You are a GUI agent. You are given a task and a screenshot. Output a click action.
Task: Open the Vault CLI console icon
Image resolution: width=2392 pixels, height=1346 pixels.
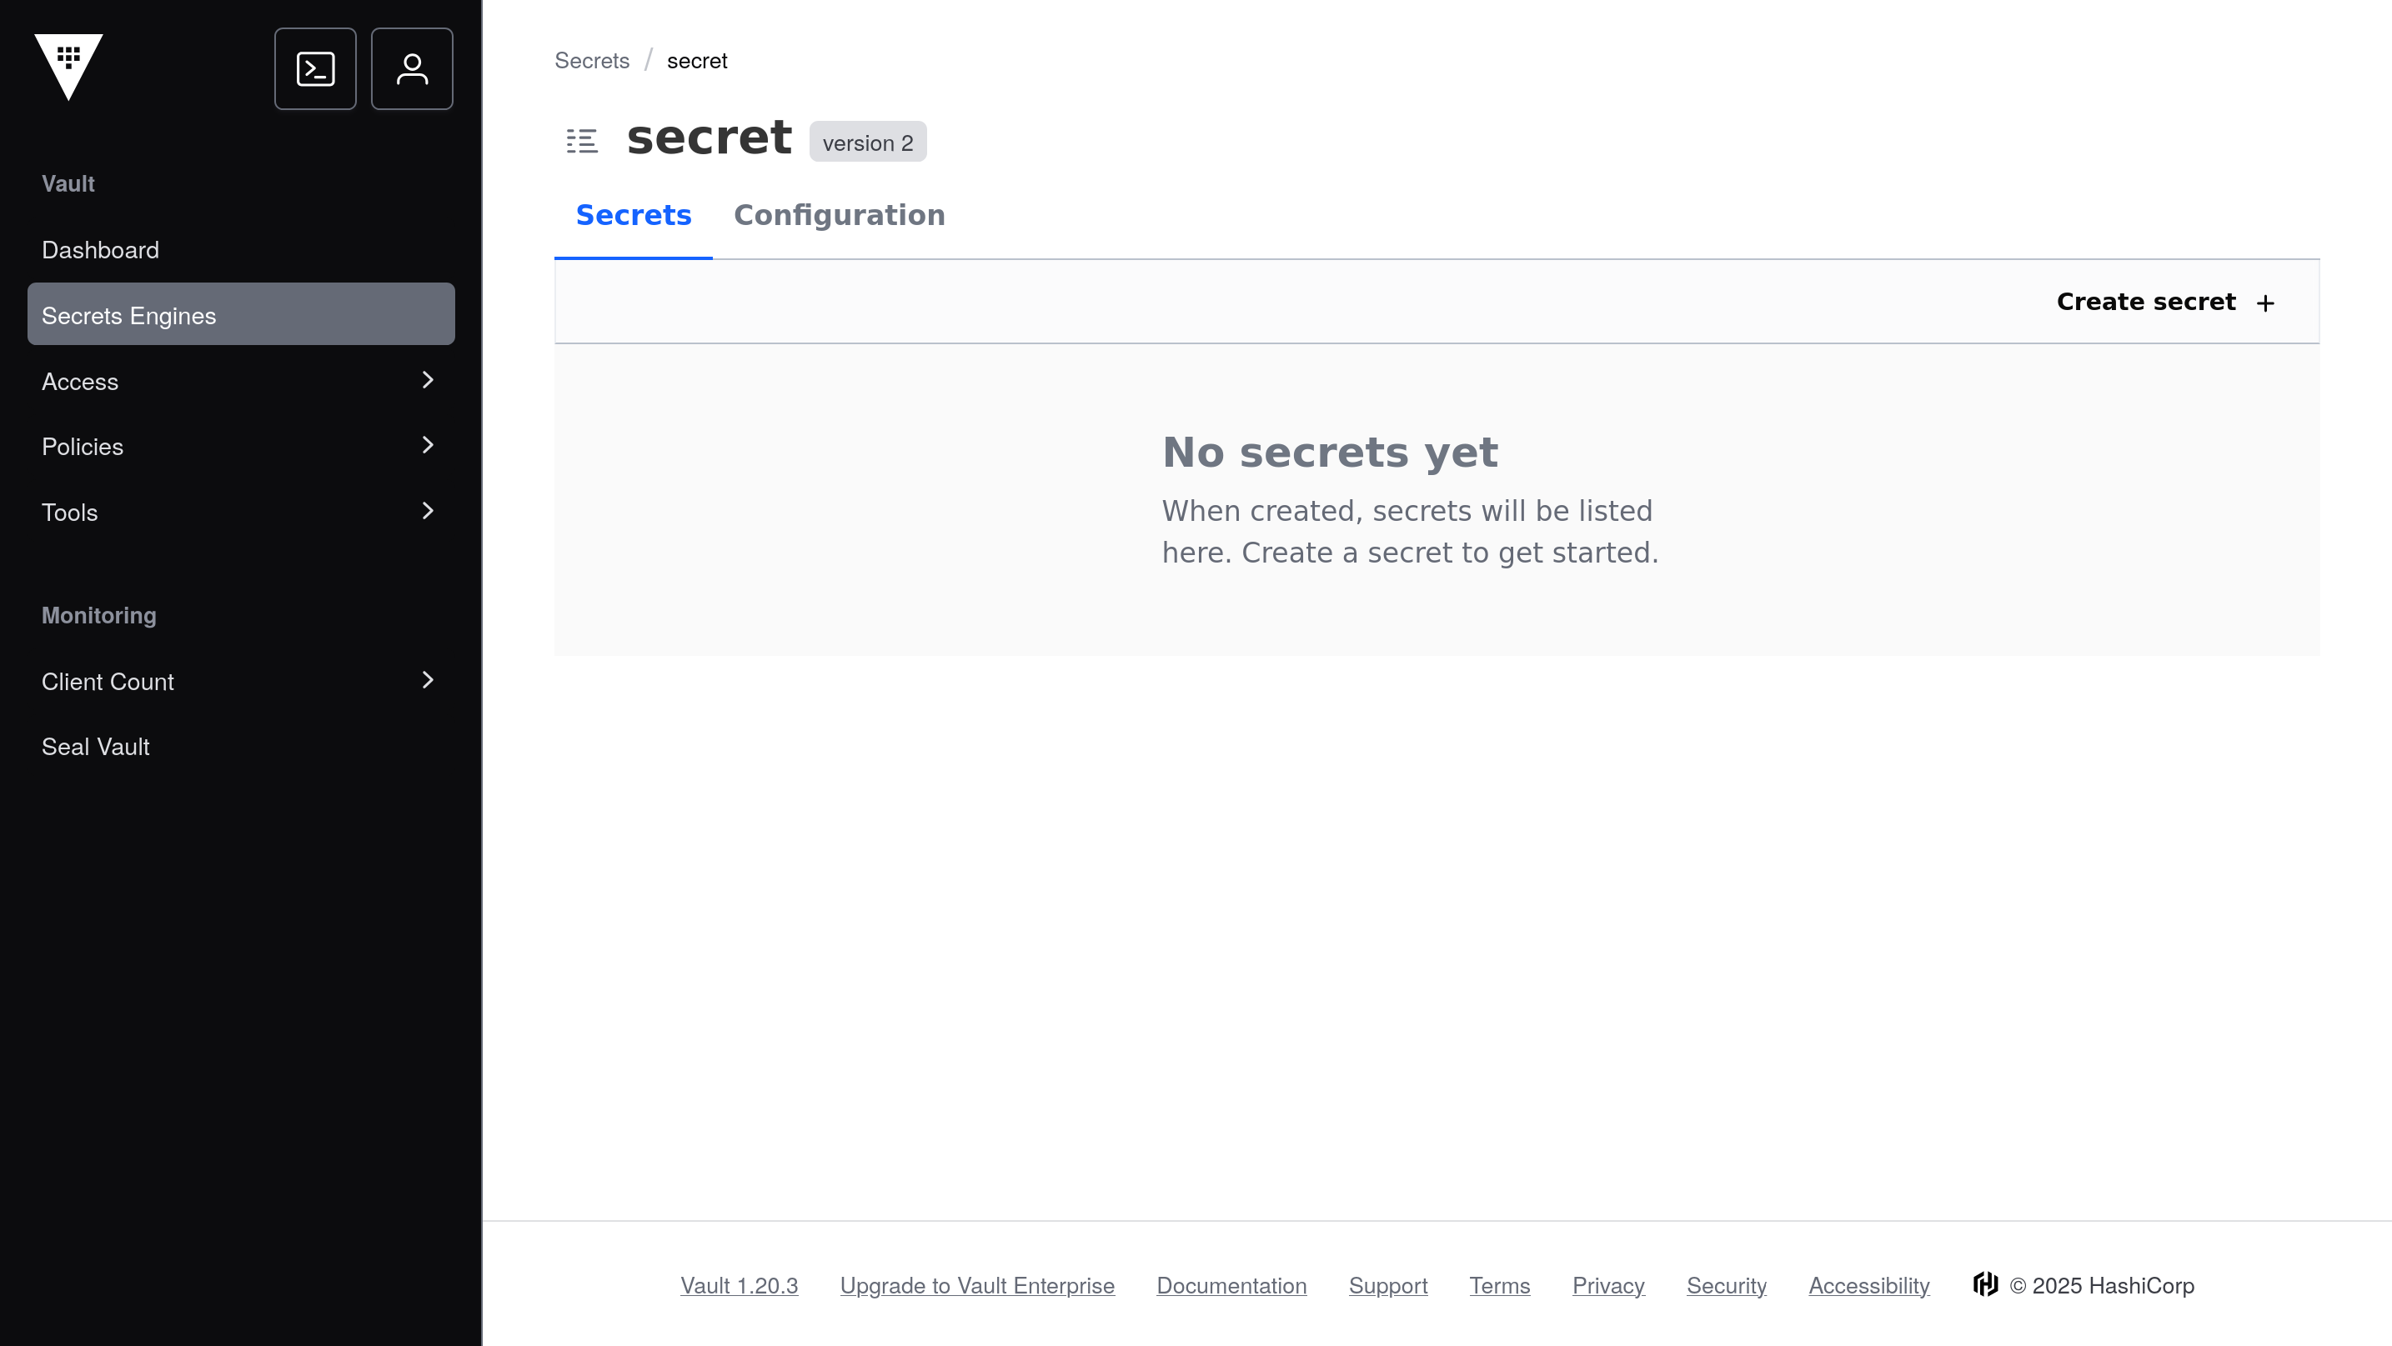coord(315,68)
